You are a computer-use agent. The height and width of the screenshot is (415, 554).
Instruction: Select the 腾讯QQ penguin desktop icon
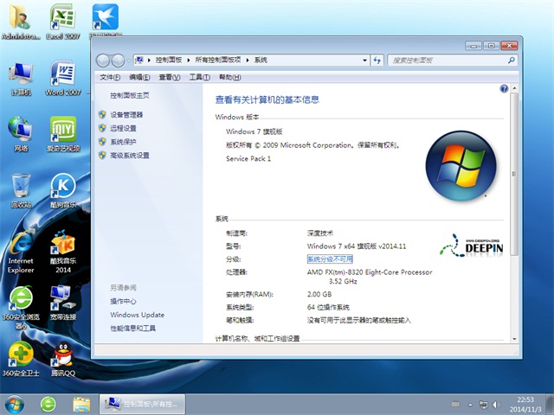[x=61, y=356]
